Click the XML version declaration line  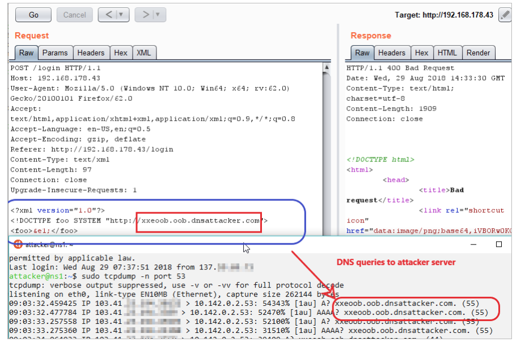pyautogui.click(x=58, y=210)
